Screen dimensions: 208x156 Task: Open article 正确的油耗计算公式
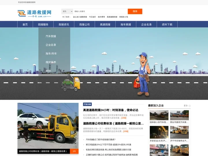click(112, 155)
